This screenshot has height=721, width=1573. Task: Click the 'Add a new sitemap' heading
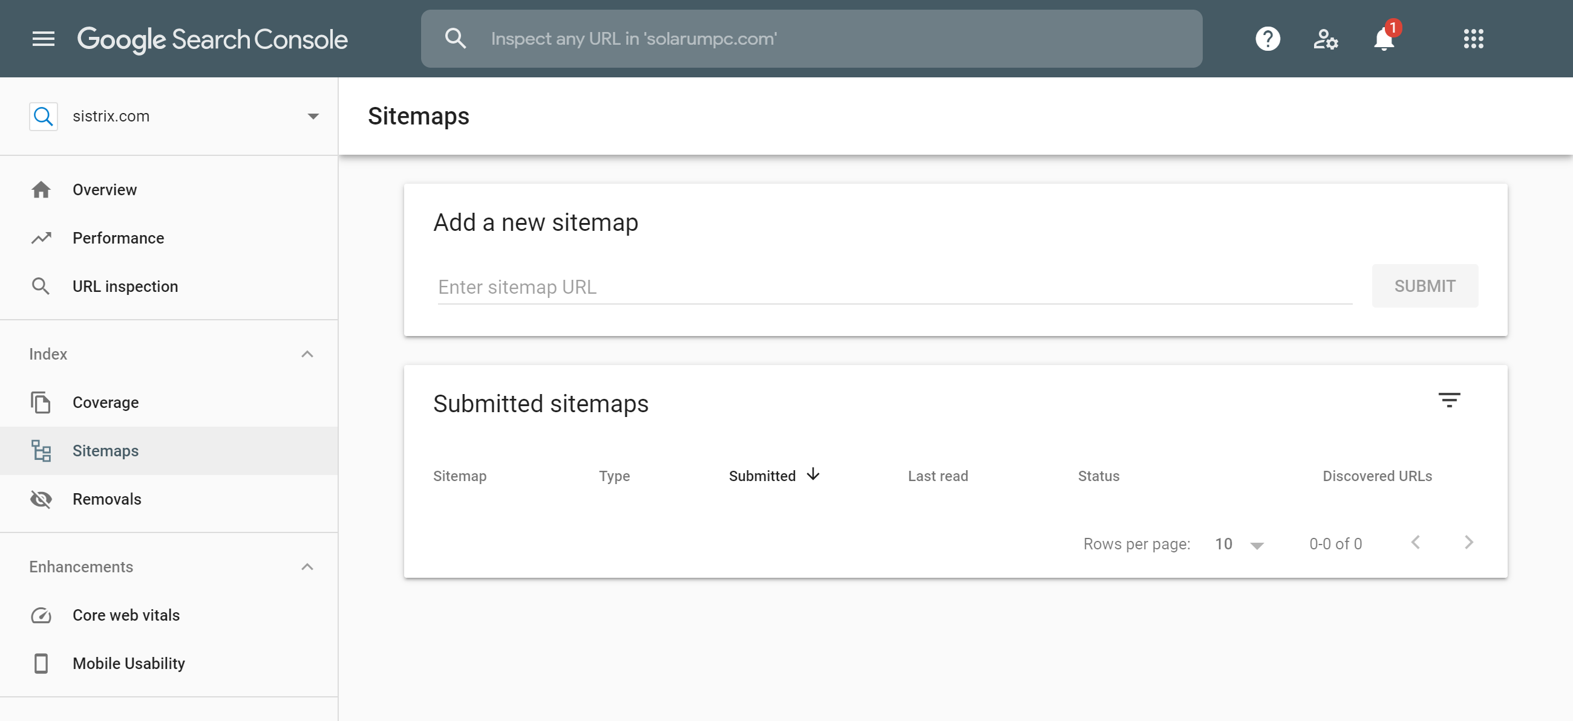(x=535, y=222)
